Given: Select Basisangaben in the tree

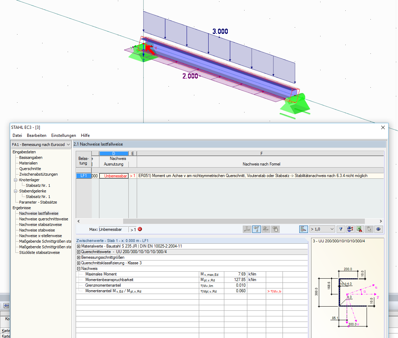Looking at the screenshot, I should click(x=31, y=157).
